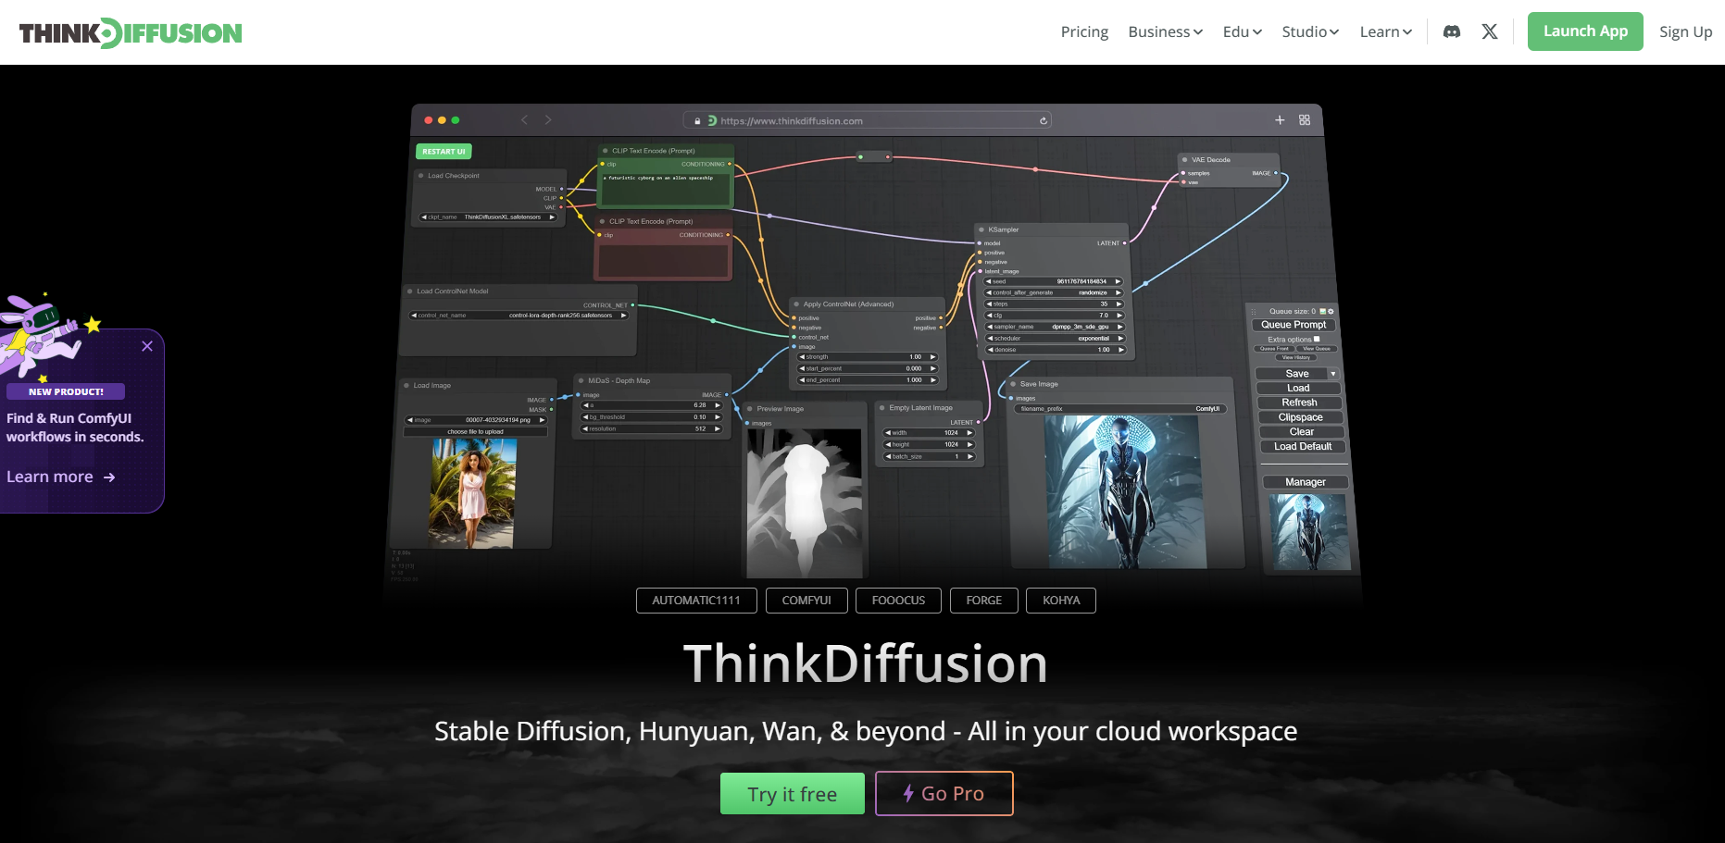Open Pricing page
The width and height of the screenshot is (1725, 843).
[1084, 31]
